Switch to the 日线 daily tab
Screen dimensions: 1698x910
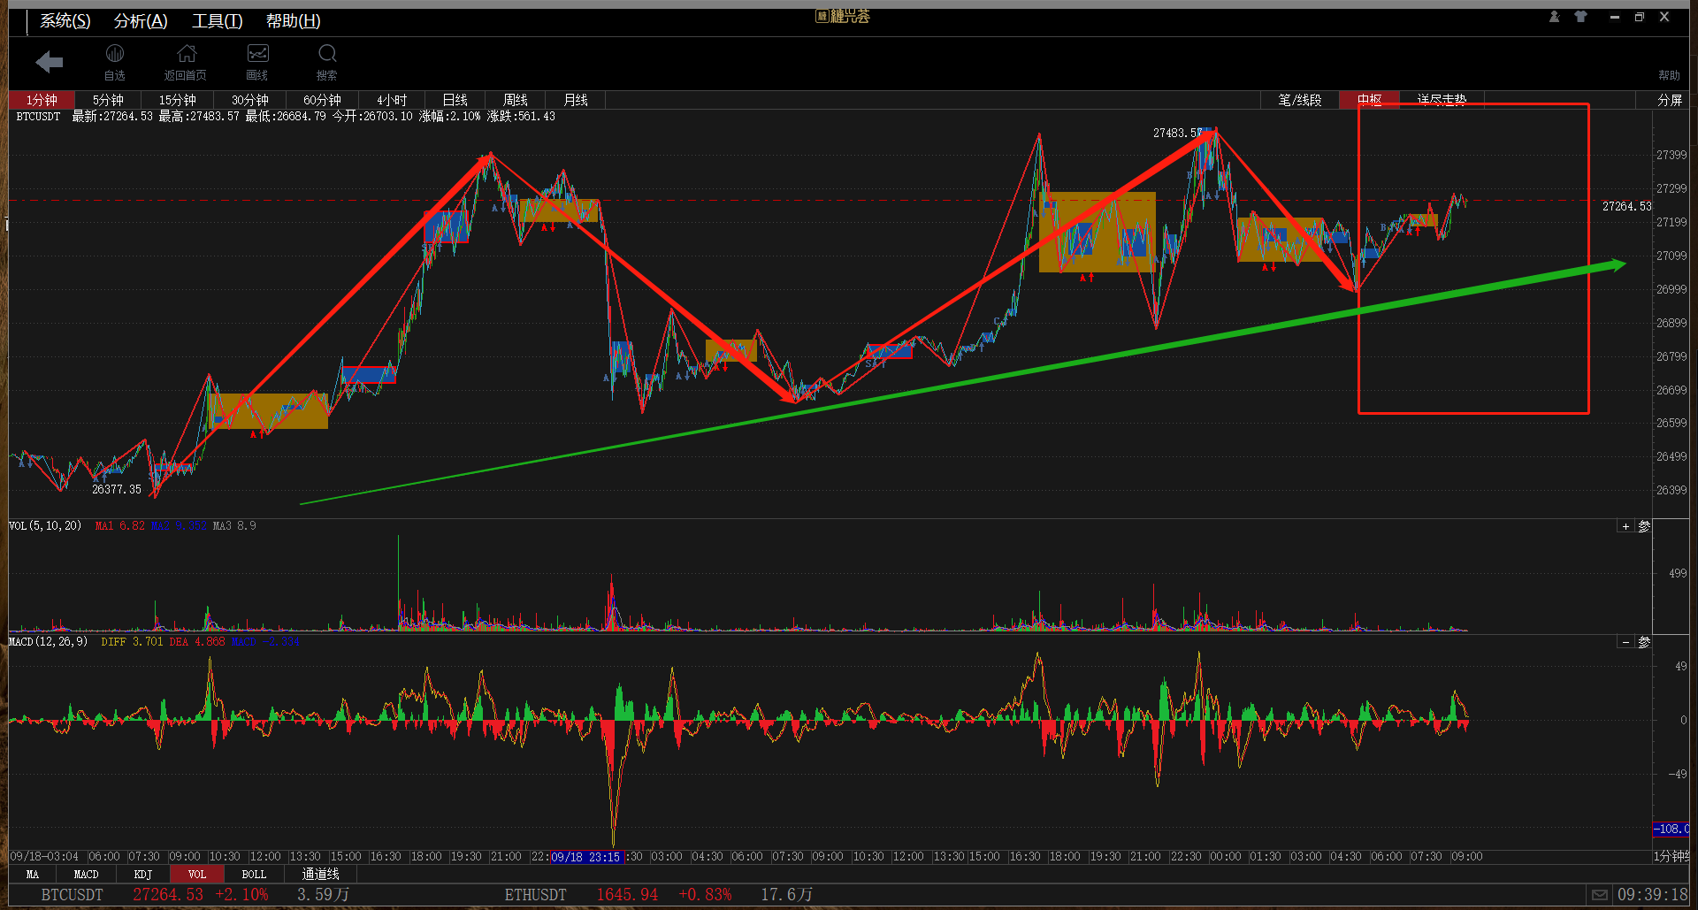[455, 100]
